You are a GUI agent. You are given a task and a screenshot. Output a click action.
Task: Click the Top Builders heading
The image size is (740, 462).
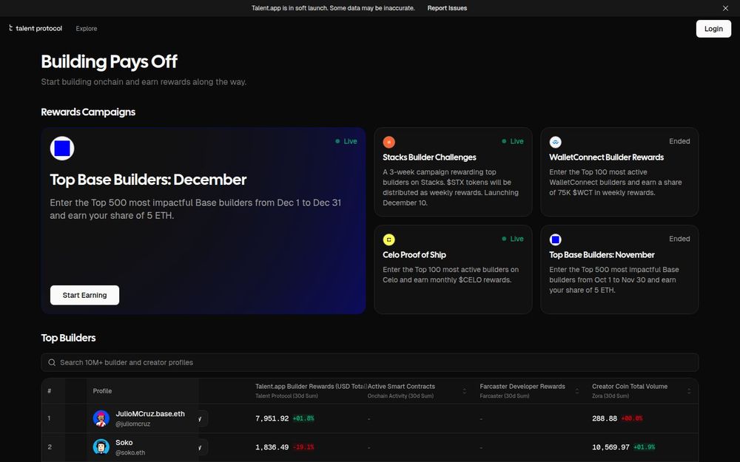(68, 338)
